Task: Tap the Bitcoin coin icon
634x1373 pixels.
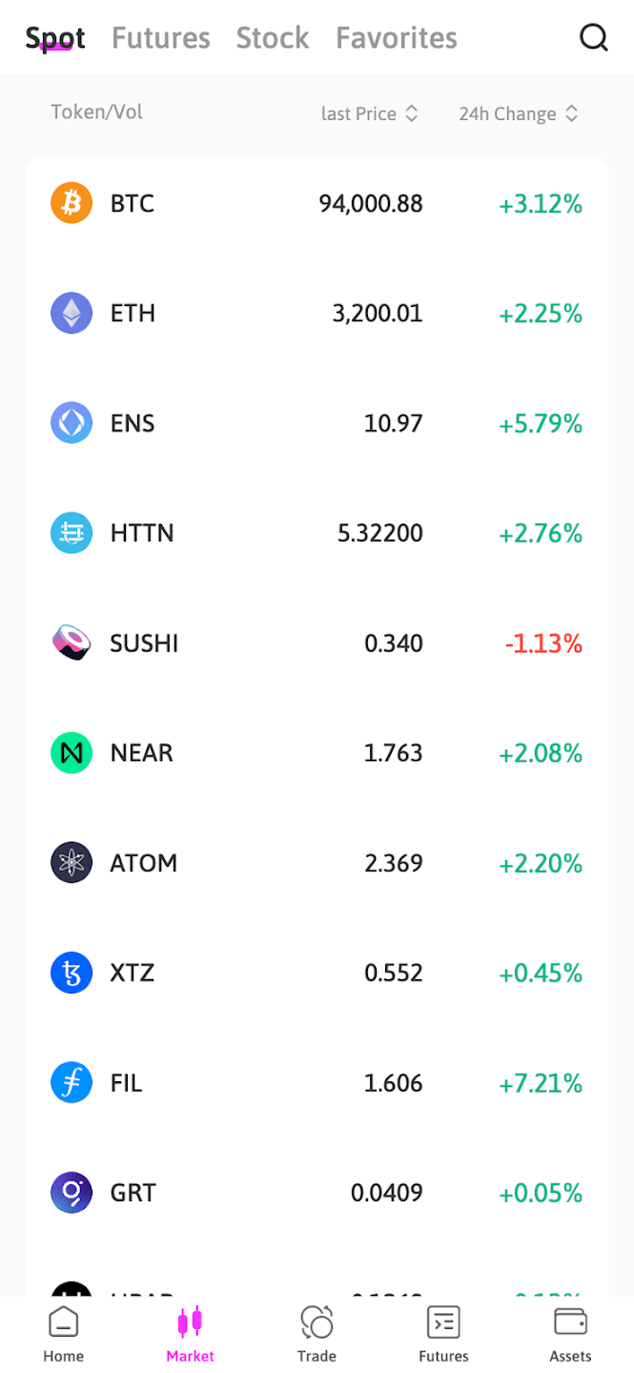Action: (x=72, y=203)
